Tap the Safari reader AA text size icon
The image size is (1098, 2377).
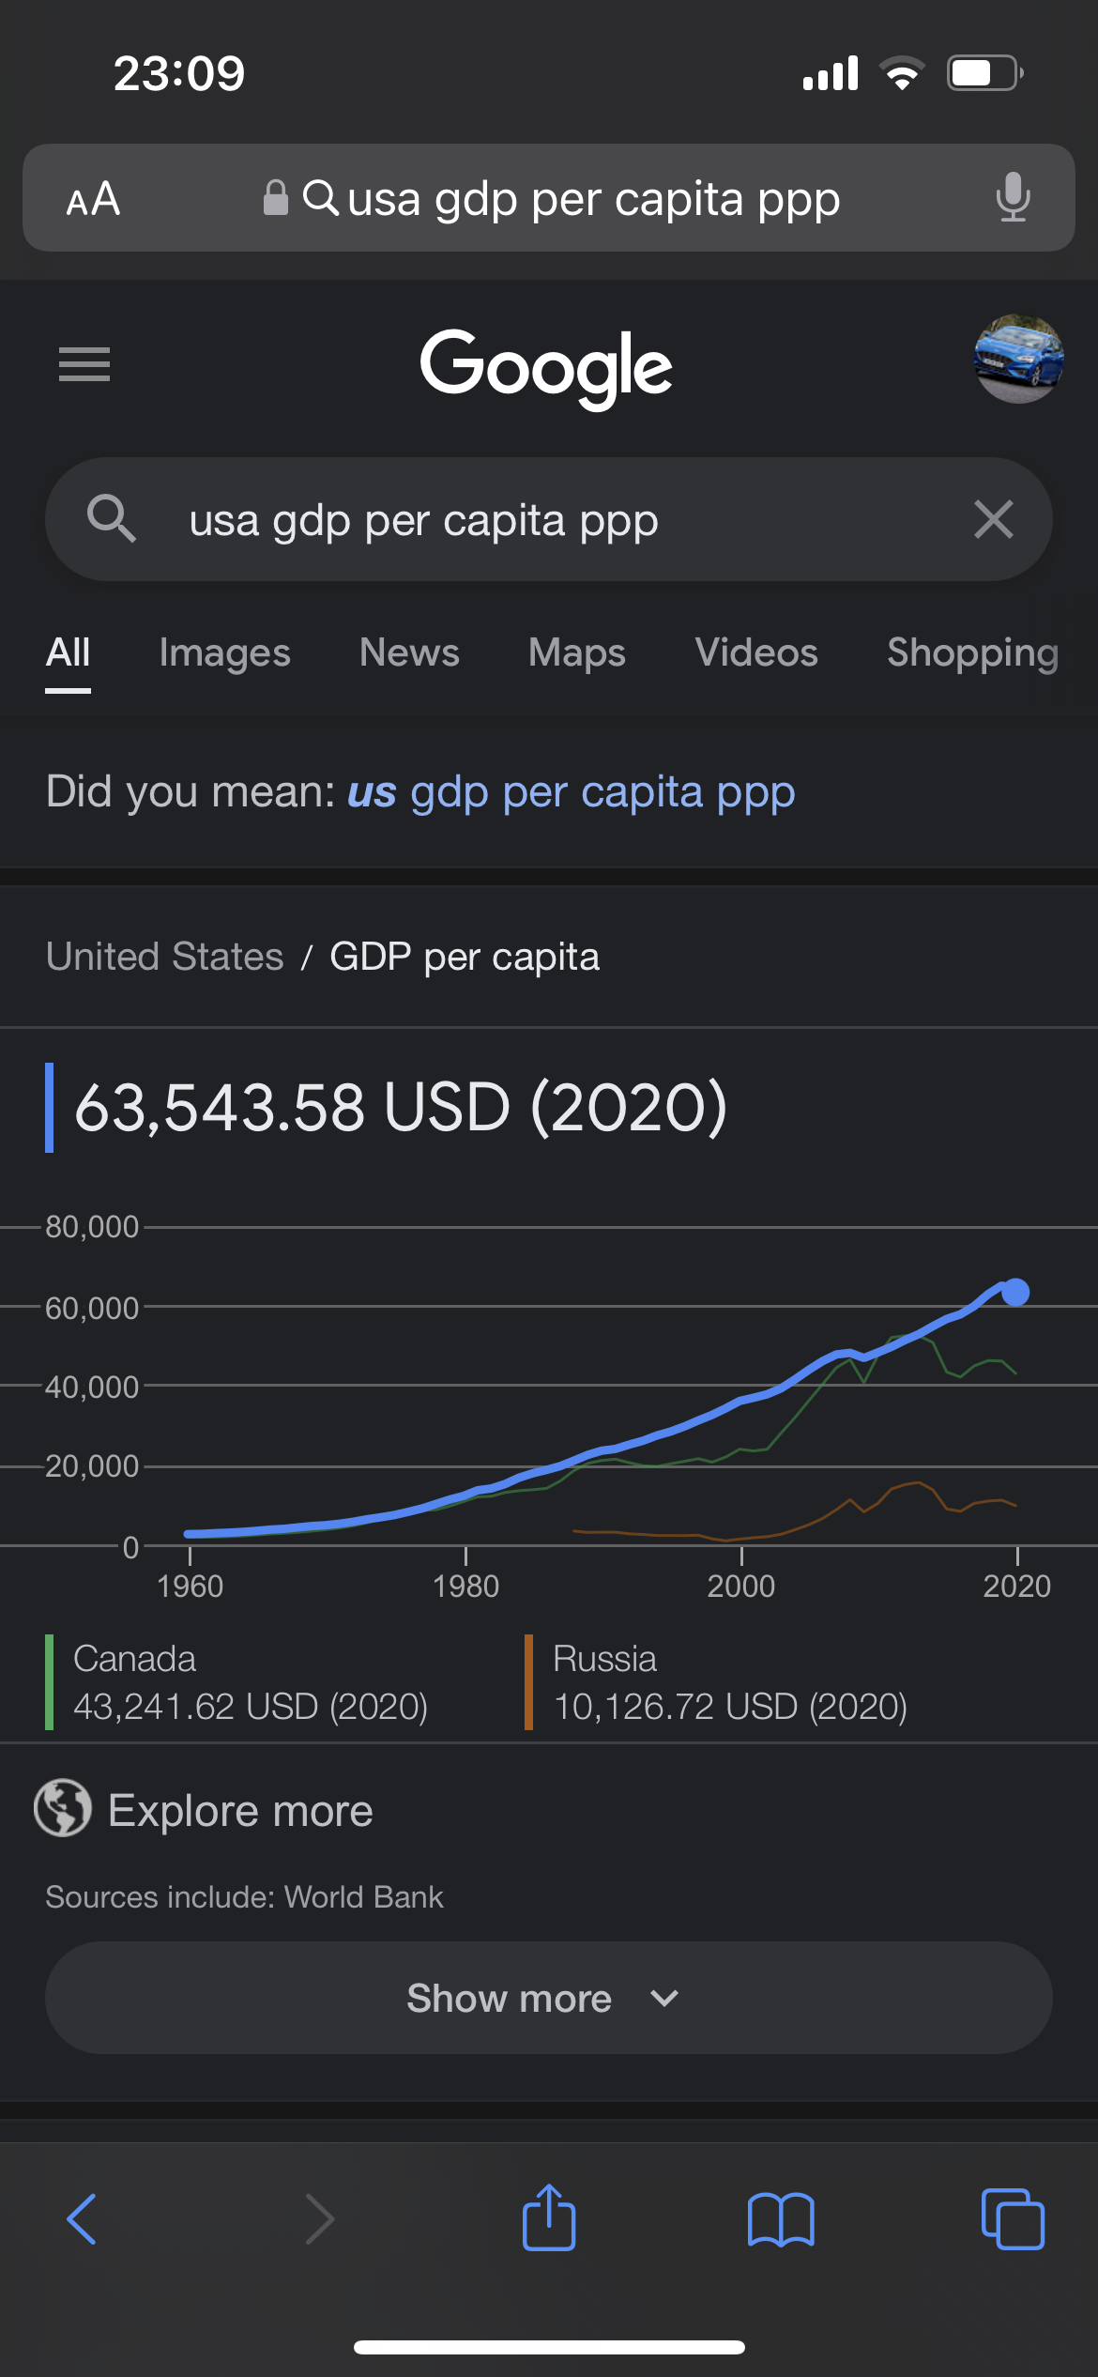click(93, 199)
